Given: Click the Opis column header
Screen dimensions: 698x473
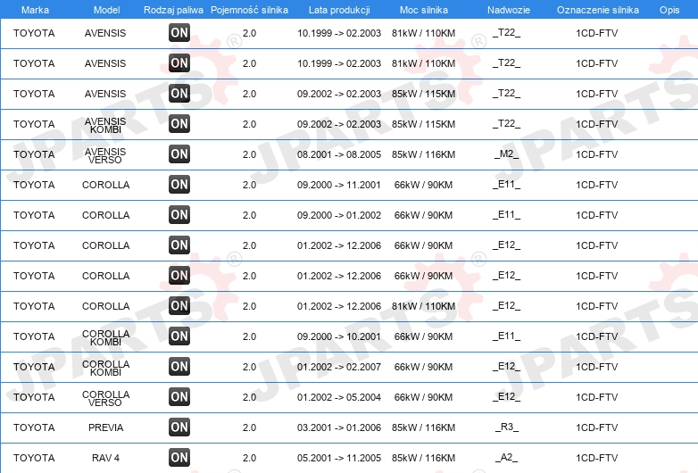Looking at the screenshot, I should click(x=669, y=10).
